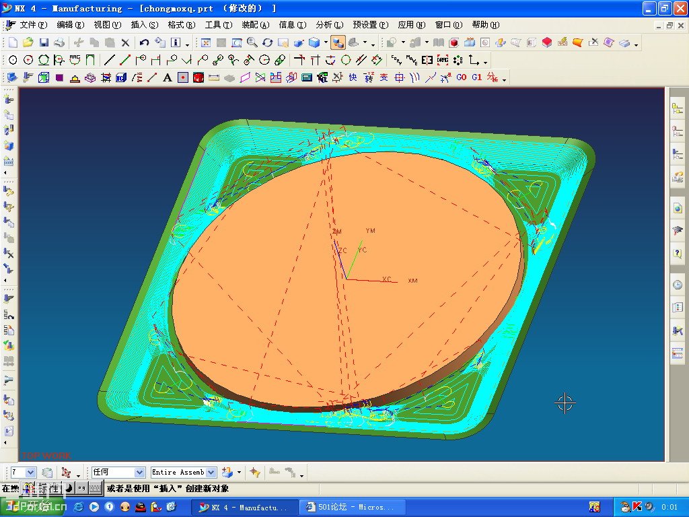Click the Windows Start button
This screenshot has width=689, height=517.
point(32,507)
